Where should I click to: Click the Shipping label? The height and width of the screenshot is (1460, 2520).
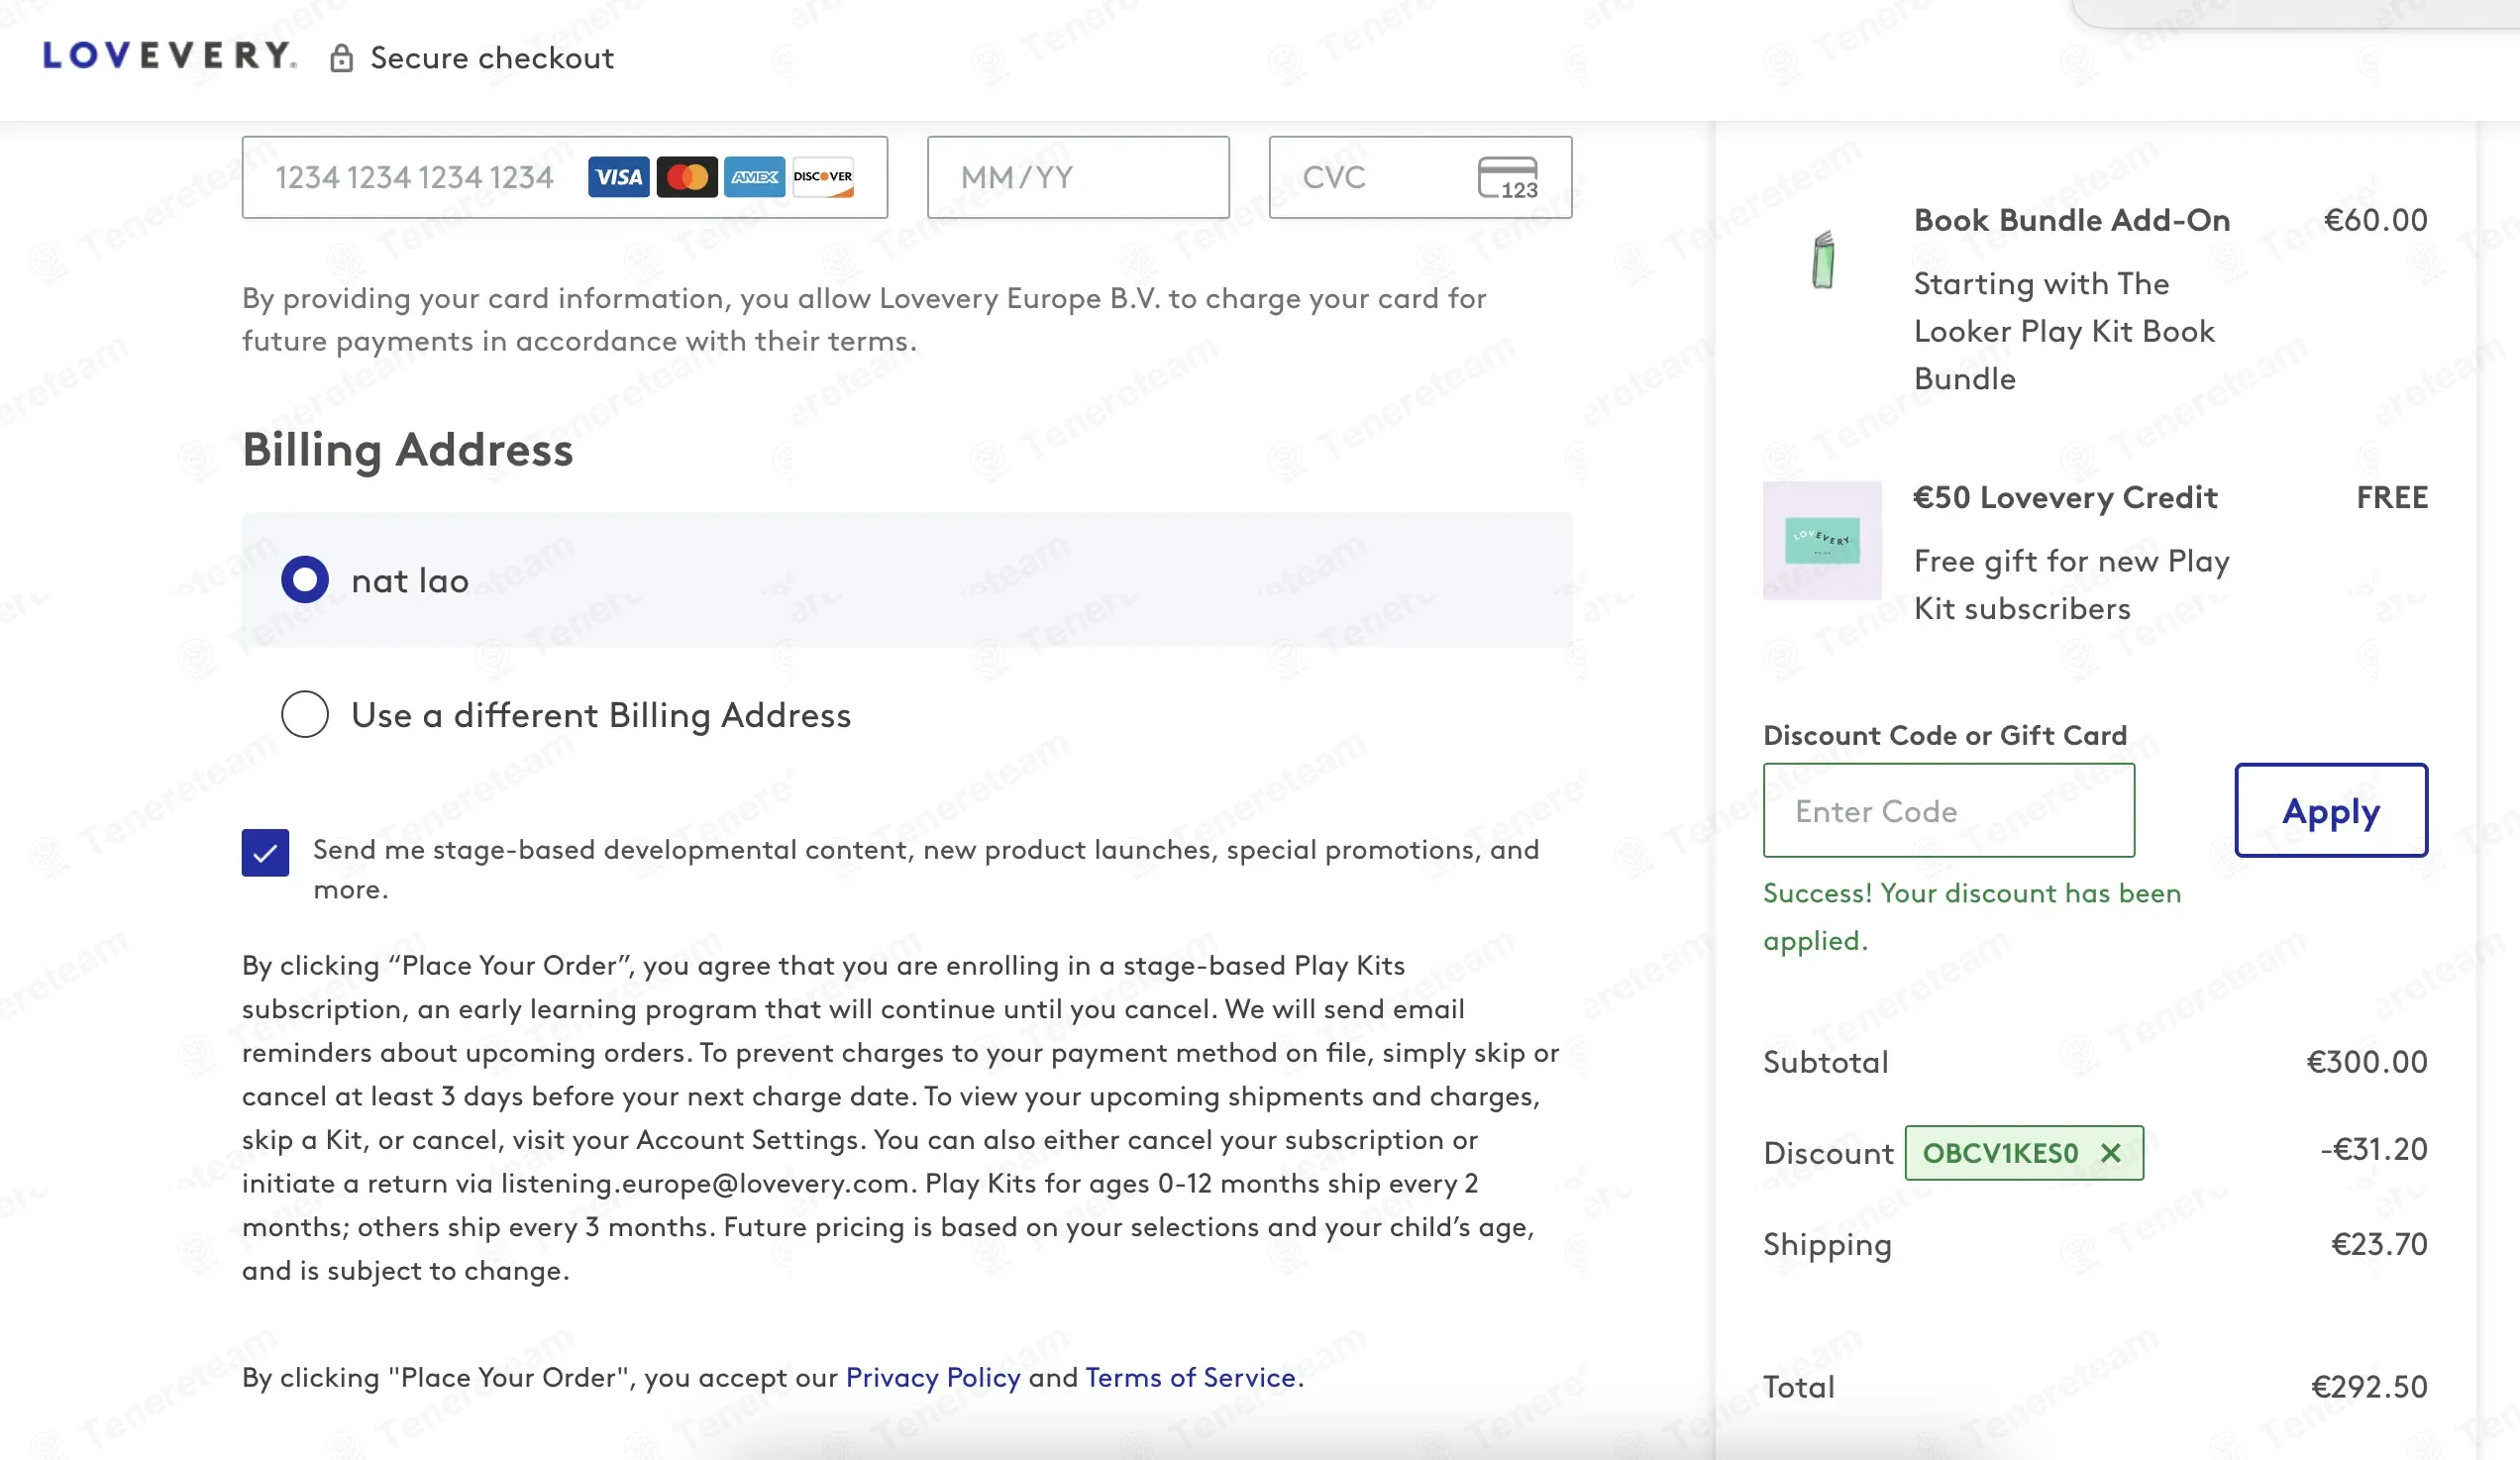1827,1245
